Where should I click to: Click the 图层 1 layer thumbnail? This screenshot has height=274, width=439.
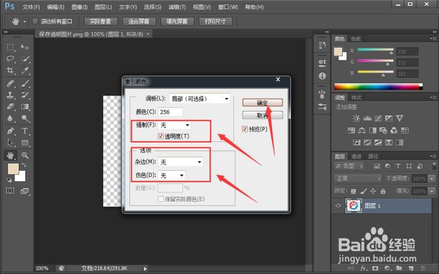click(353, 206)
